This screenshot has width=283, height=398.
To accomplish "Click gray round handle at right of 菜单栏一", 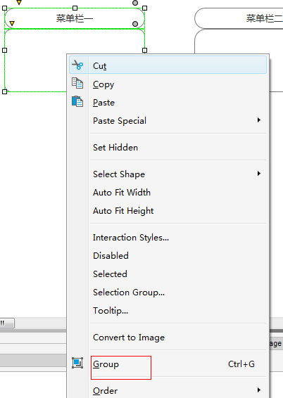I will pos(135,24).
